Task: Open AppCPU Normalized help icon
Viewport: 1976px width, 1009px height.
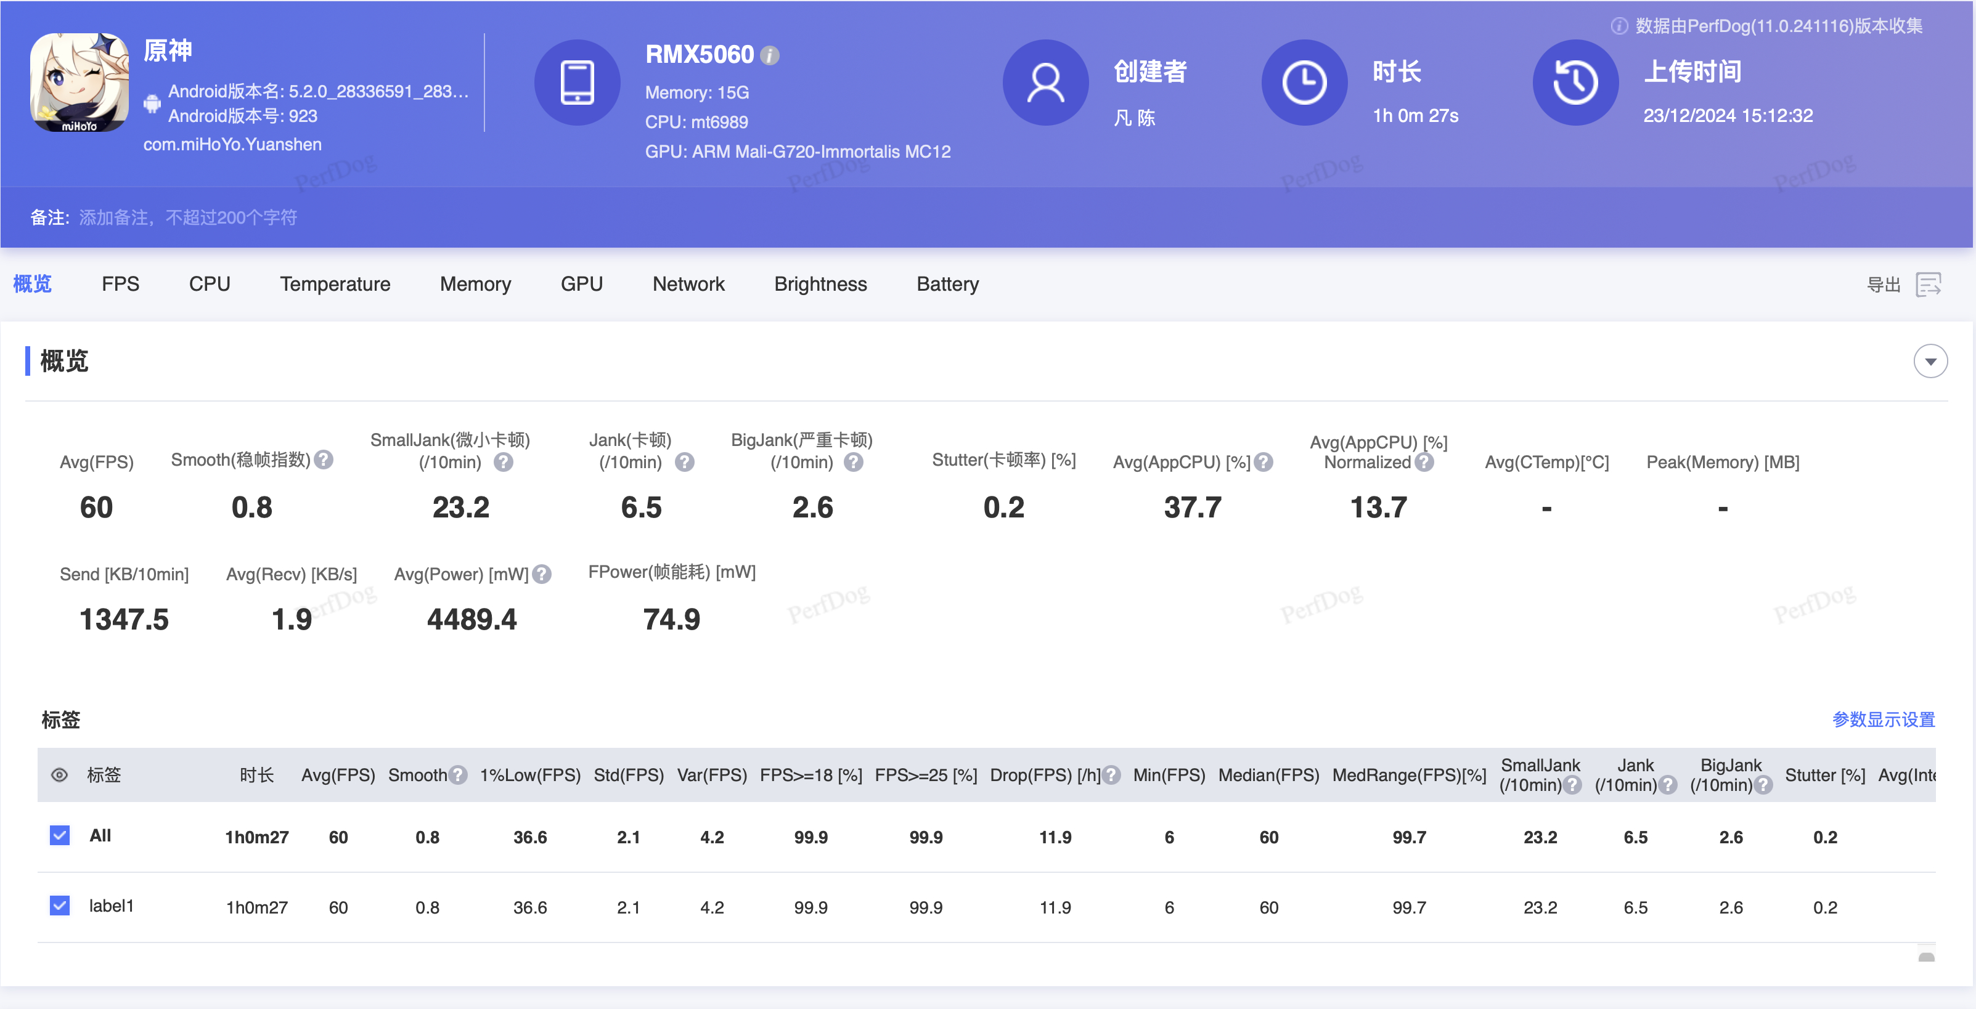Action: (x=1424, y=463)
